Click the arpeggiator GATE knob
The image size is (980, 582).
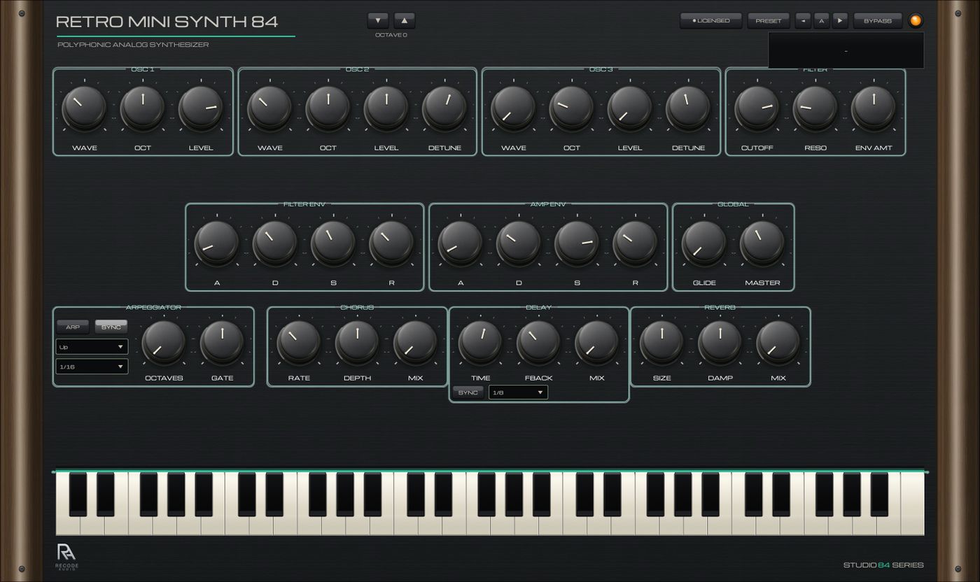222,342
